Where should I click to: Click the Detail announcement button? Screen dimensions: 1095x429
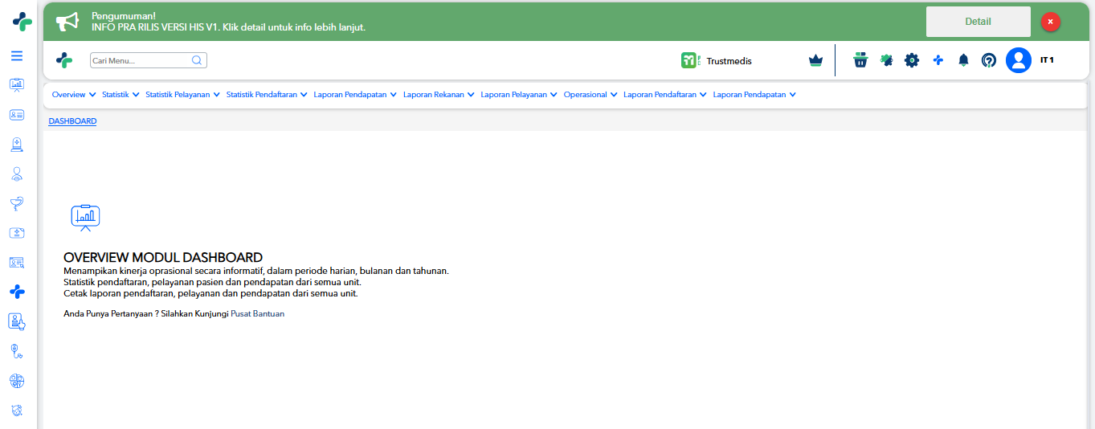point(978,22)
